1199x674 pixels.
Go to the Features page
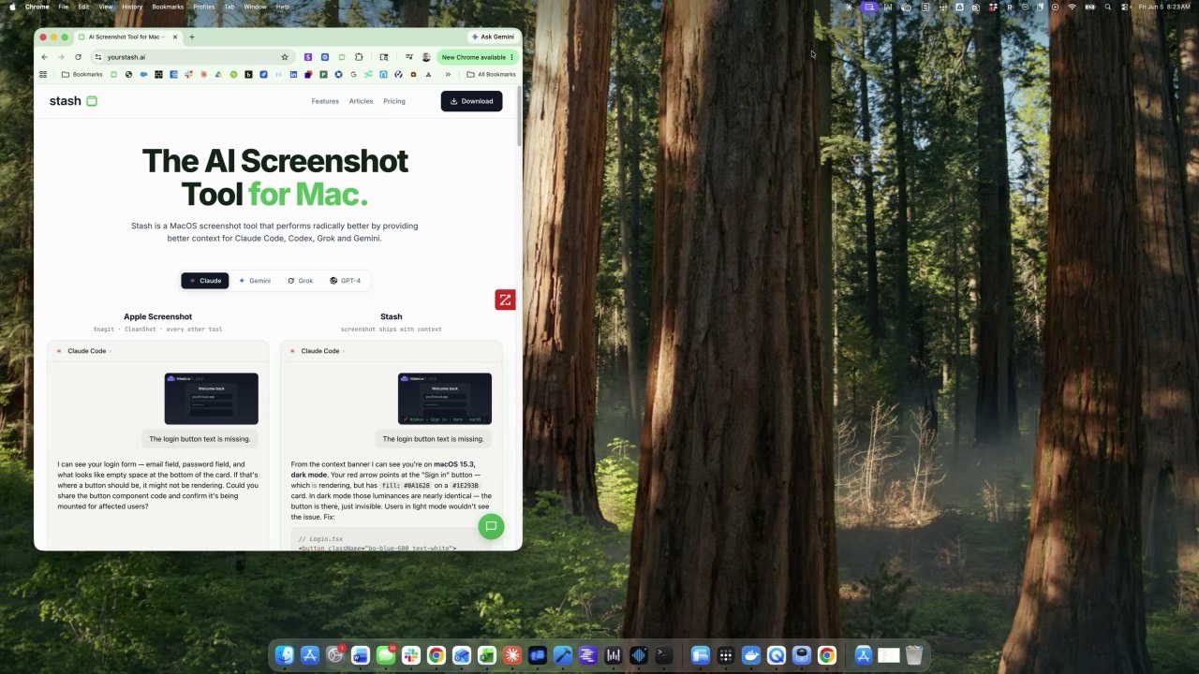pos(325,101)
